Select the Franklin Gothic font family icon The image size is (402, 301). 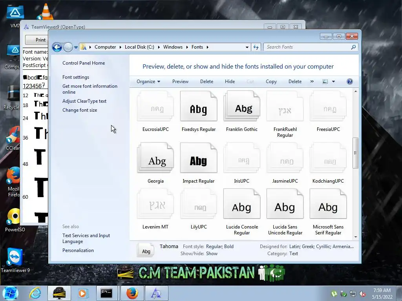[242, 106]
